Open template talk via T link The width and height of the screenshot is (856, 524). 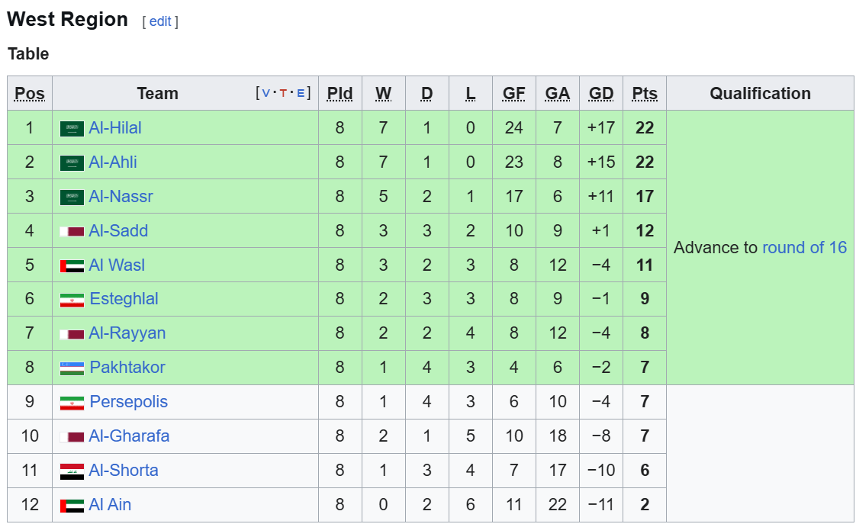pos(283,93)
